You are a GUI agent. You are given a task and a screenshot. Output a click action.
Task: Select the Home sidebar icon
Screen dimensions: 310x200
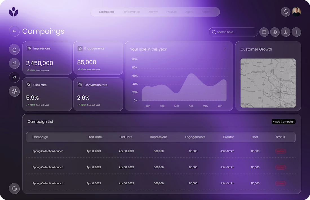coord(14,49)
